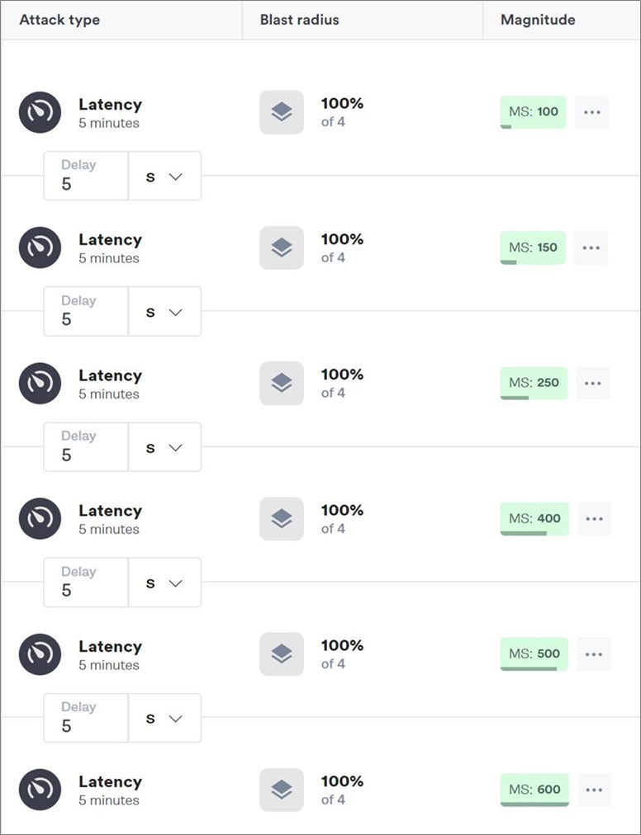Click the latency gauge icon for 600 ms attack

tap(40, 790)
